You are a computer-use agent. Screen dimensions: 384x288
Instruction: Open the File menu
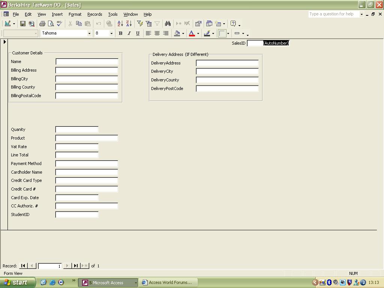coord(16,15)
